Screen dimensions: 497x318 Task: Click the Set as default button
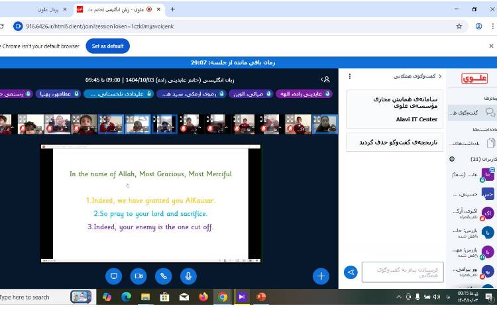(107, 46)
